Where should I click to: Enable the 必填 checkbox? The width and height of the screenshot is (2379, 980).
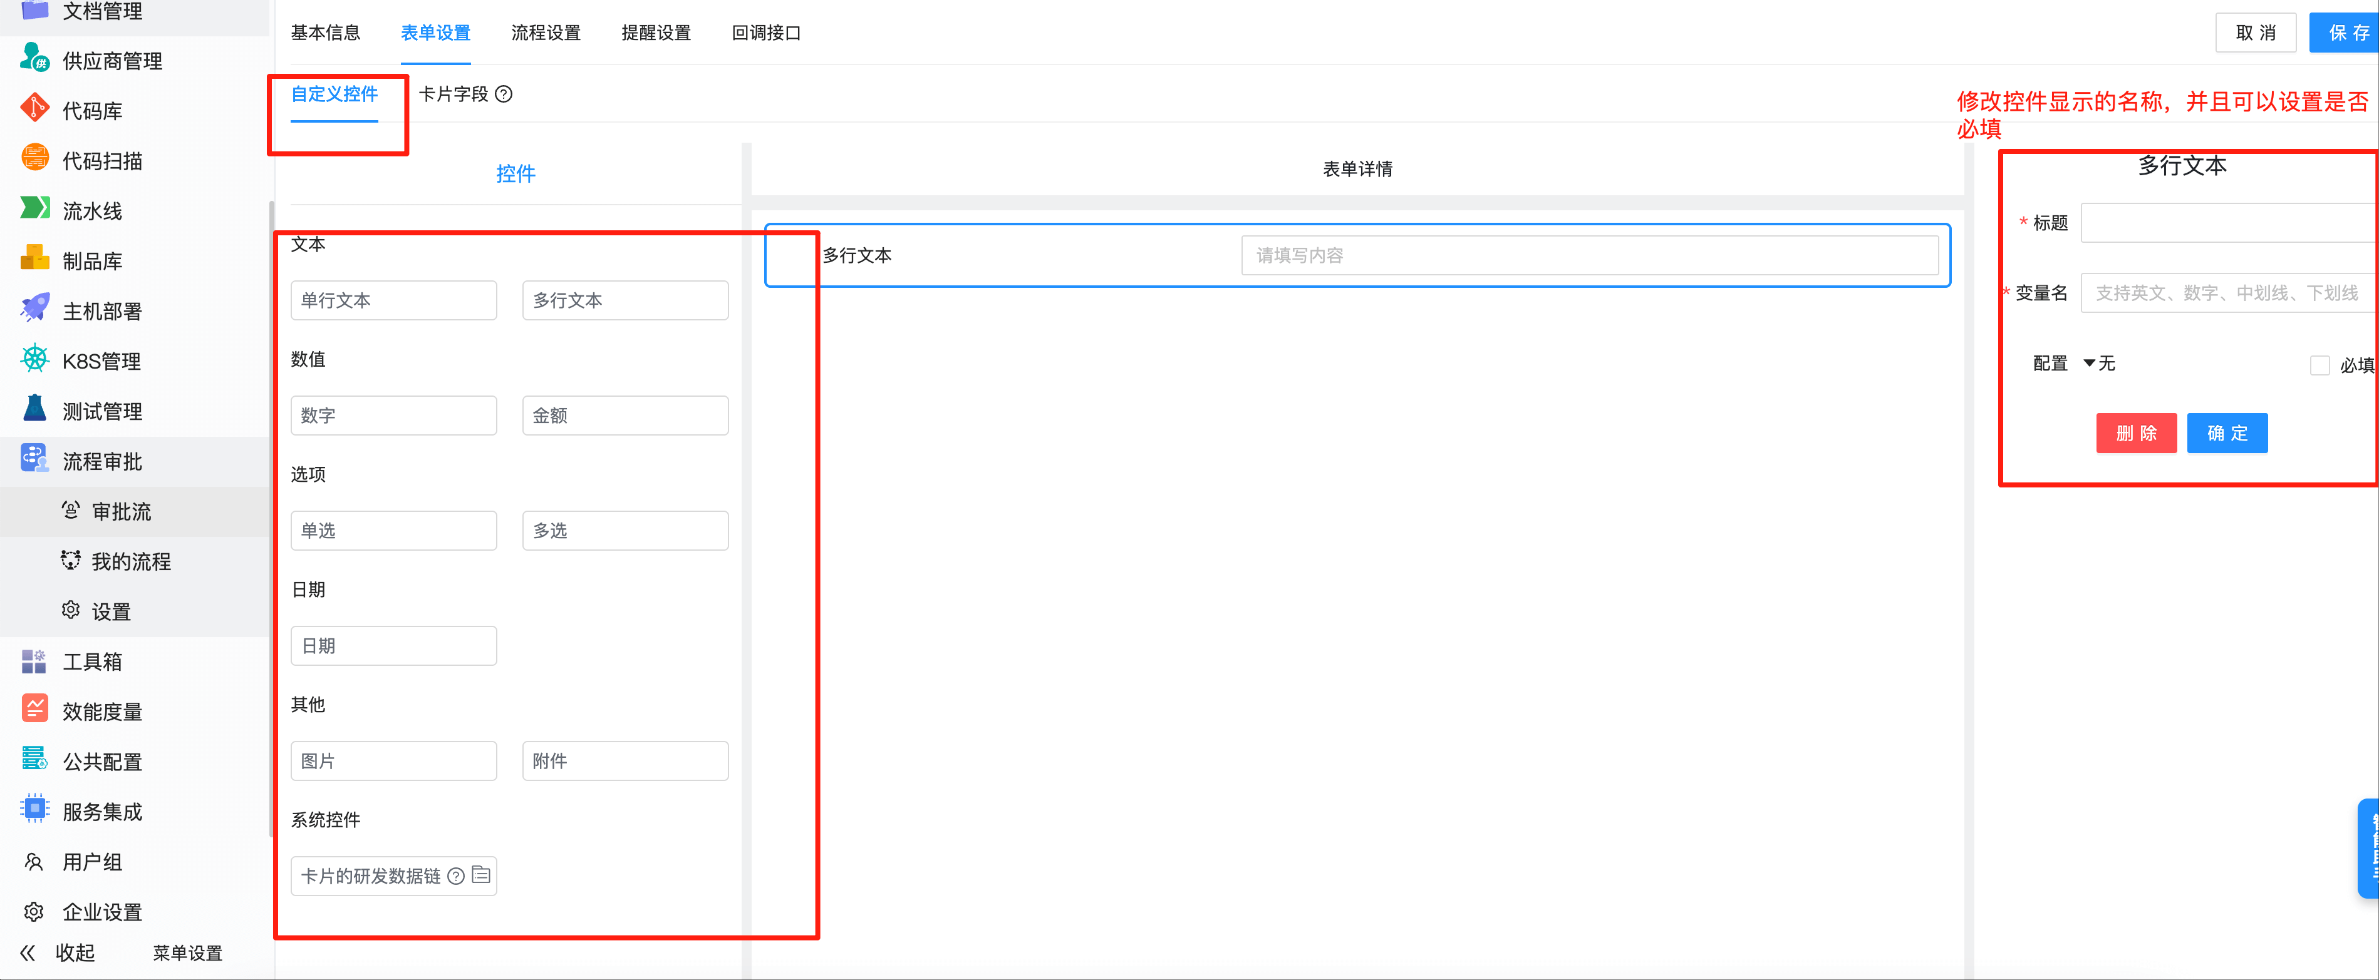pos(2319,365)
